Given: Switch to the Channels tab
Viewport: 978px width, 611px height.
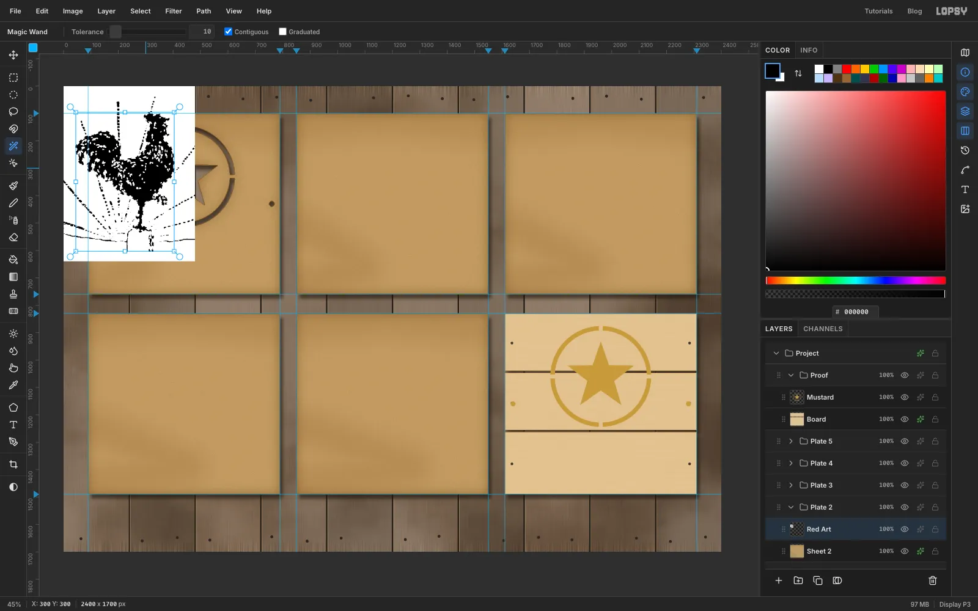Looking at the screenshot, I should pos(823,329).
